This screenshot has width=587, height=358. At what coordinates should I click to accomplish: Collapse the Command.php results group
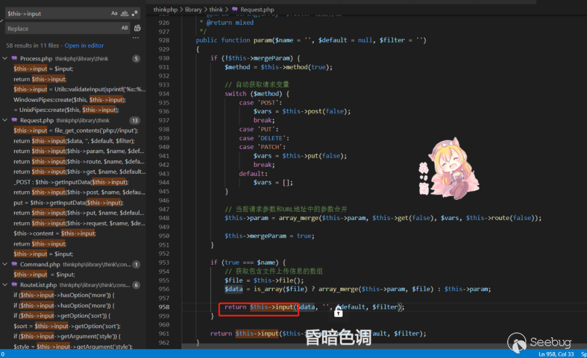(5, 265)
